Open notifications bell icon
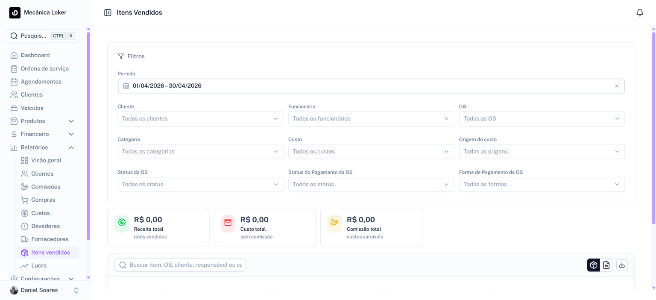The width and height of the screenshot is (656, 300). coord(640,13)
